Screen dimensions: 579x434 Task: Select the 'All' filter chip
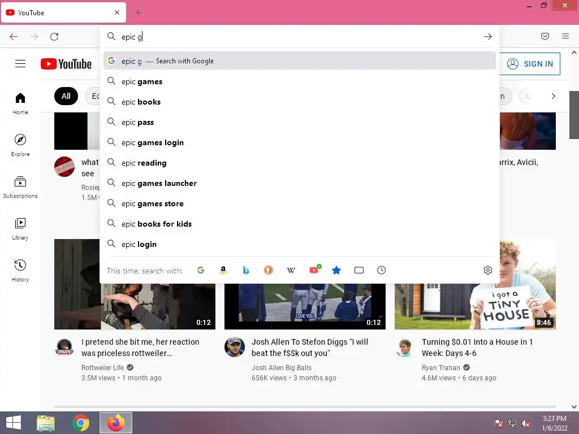click(66, 96)
